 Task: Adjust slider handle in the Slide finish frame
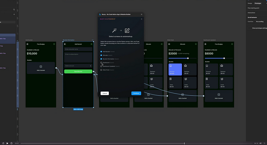(x=188, y=58)
